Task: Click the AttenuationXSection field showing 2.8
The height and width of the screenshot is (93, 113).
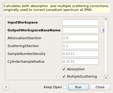Action: tap(80, 38)
